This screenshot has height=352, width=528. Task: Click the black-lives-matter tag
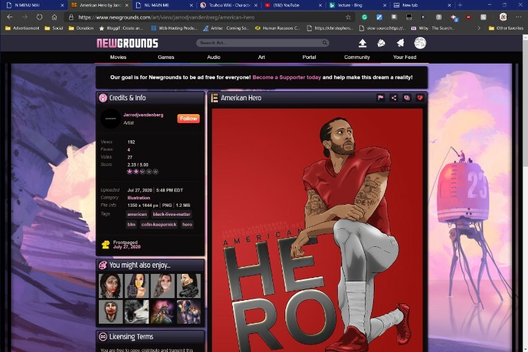click(171, 214)
